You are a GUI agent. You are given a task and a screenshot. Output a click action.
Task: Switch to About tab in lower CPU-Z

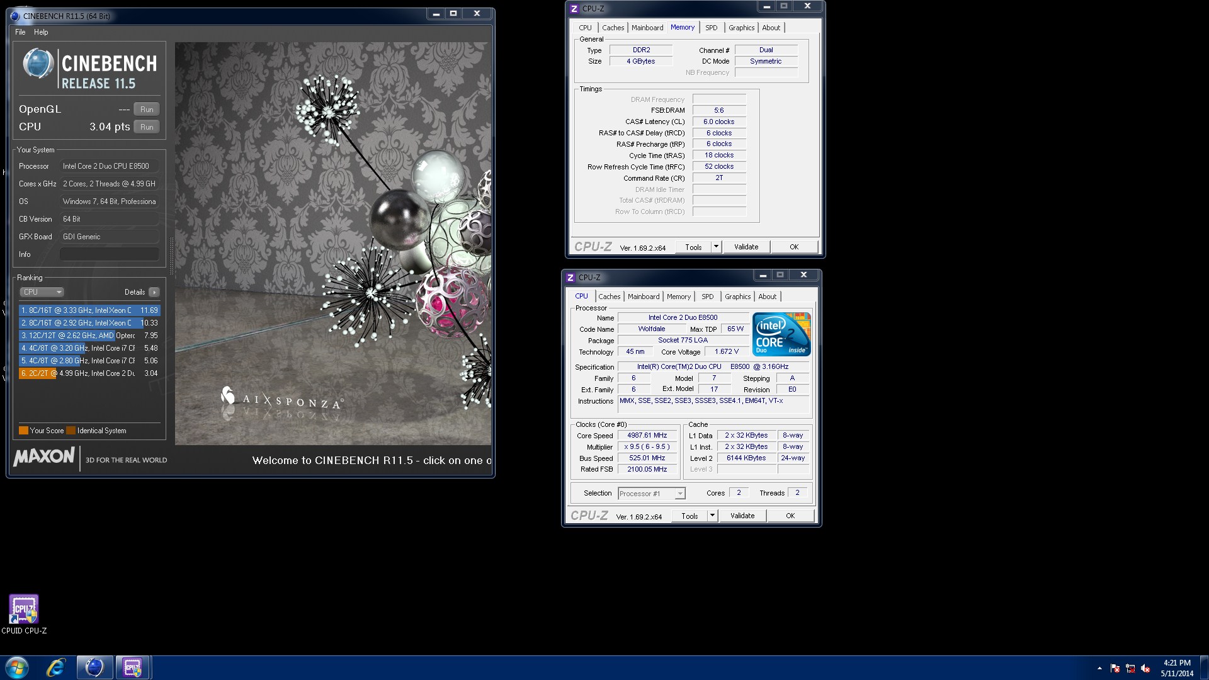767,297
